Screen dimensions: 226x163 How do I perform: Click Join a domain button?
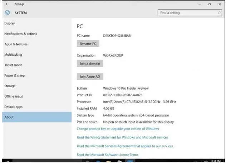pyautogui.click(x=90, y=63)
